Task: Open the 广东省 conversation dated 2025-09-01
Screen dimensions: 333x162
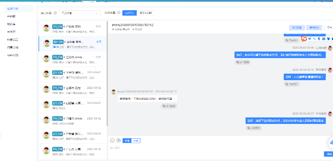Action: pyautogui.click(x=72, y=136)
